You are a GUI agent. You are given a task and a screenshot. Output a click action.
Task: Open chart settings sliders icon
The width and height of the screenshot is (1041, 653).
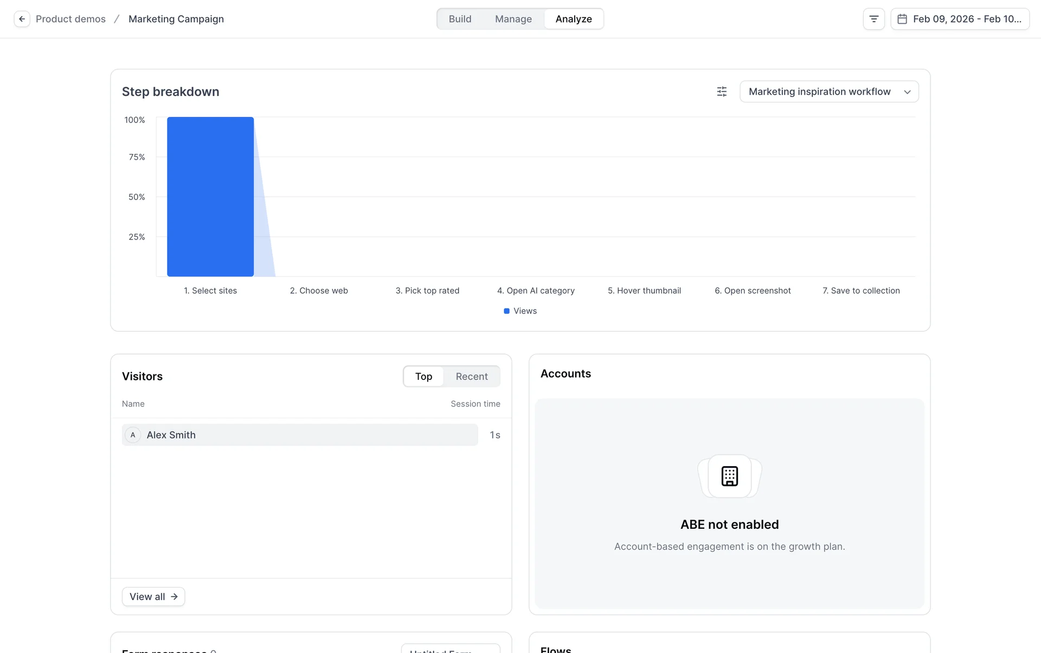[x=722, y=92]
